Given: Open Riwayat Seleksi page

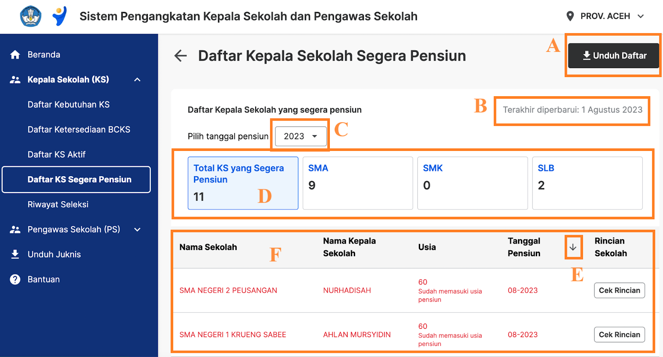Looking at the screenshot, I should 58,204.
